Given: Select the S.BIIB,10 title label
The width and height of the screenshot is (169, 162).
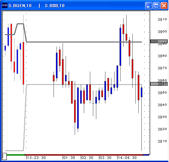Looking at the screenshot, I should 55,6.
